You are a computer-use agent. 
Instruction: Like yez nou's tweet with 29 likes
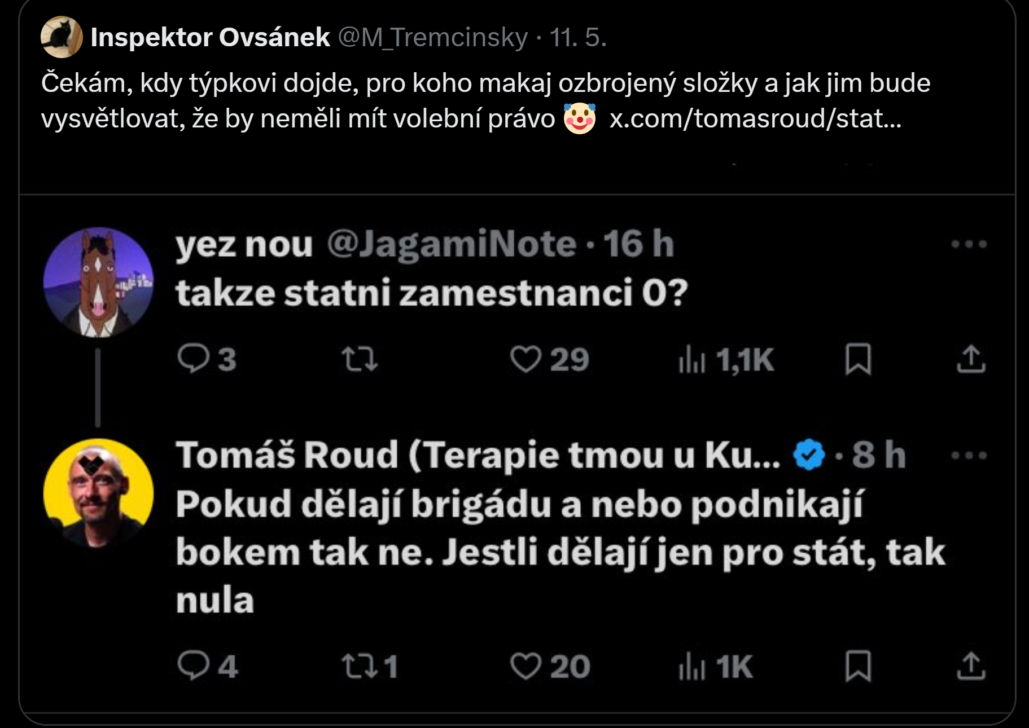[x=526, y=359]
